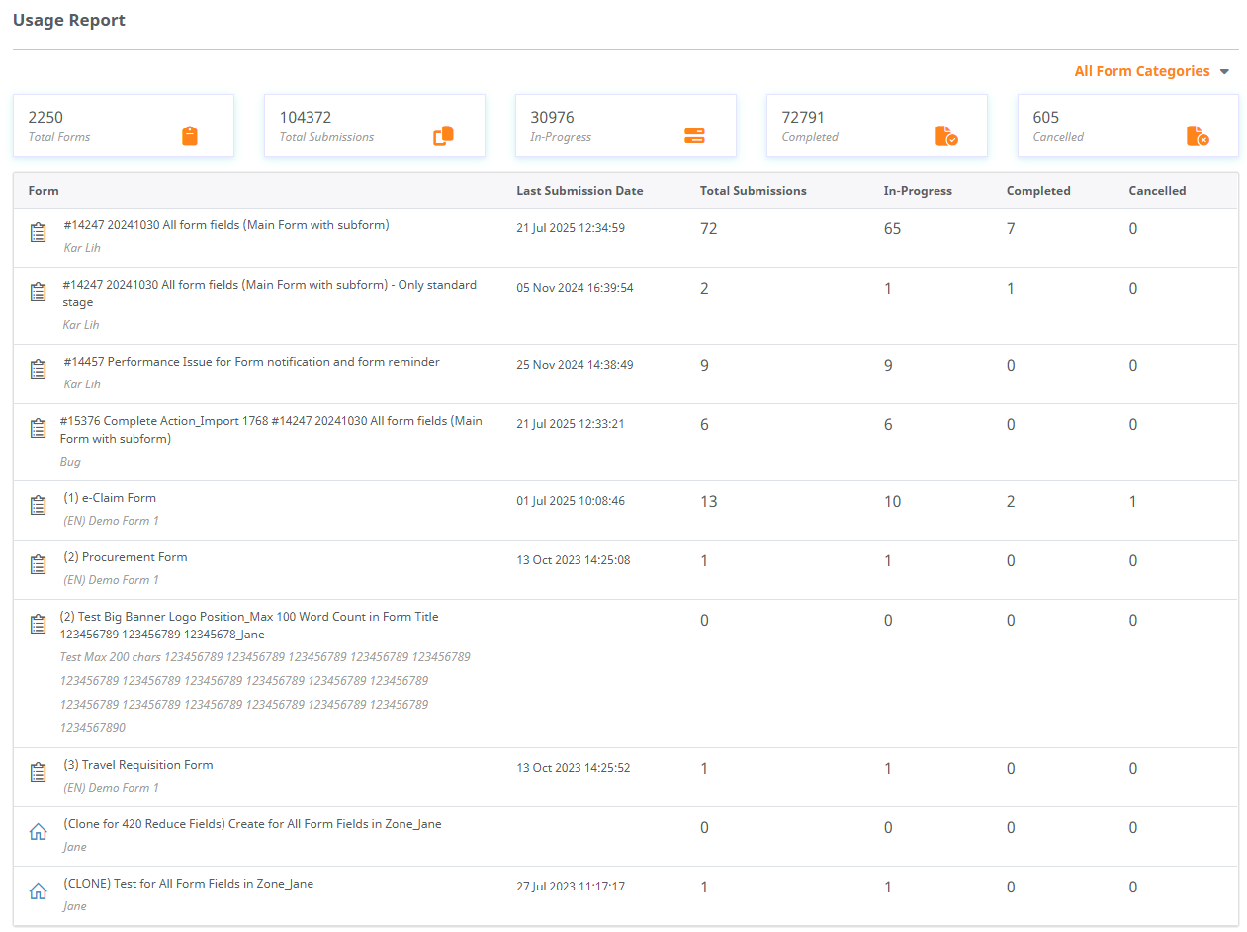Click the Total Forms clipboard icon
Image resolution: width=1247 pixels, height=932 pixels.
point(190,136)
